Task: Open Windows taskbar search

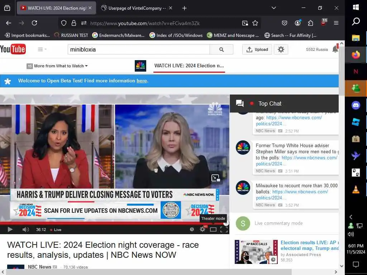Action: pos(356,21)
